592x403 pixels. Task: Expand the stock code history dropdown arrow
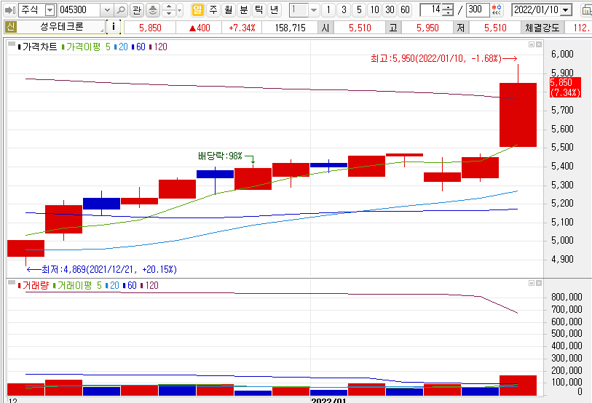tap(107, 9)
